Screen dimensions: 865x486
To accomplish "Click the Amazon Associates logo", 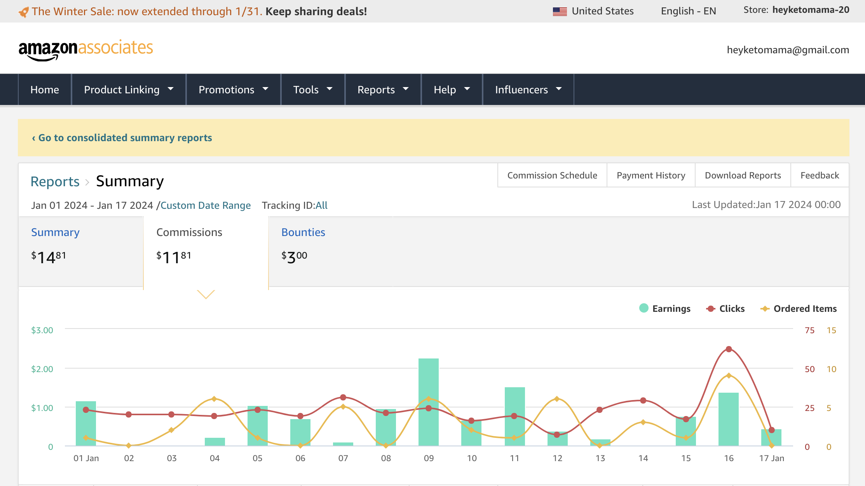I will coord(86,50).
